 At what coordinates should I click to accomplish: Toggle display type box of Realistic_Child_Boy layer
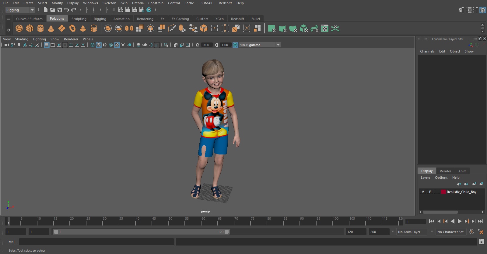point(437,192)
